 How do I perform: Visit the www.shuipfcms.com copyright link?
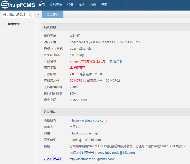(x=88, y=121)
